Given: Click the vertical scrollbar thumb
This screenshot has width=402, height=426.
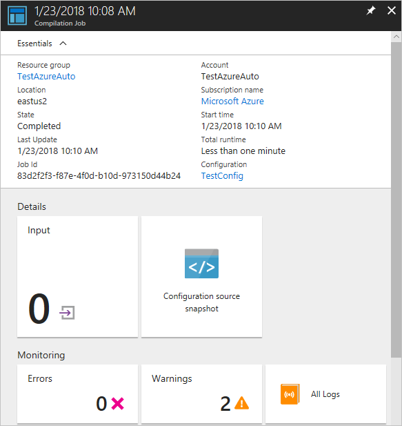Looking at the screenshot, I should [x=396, y=200].
